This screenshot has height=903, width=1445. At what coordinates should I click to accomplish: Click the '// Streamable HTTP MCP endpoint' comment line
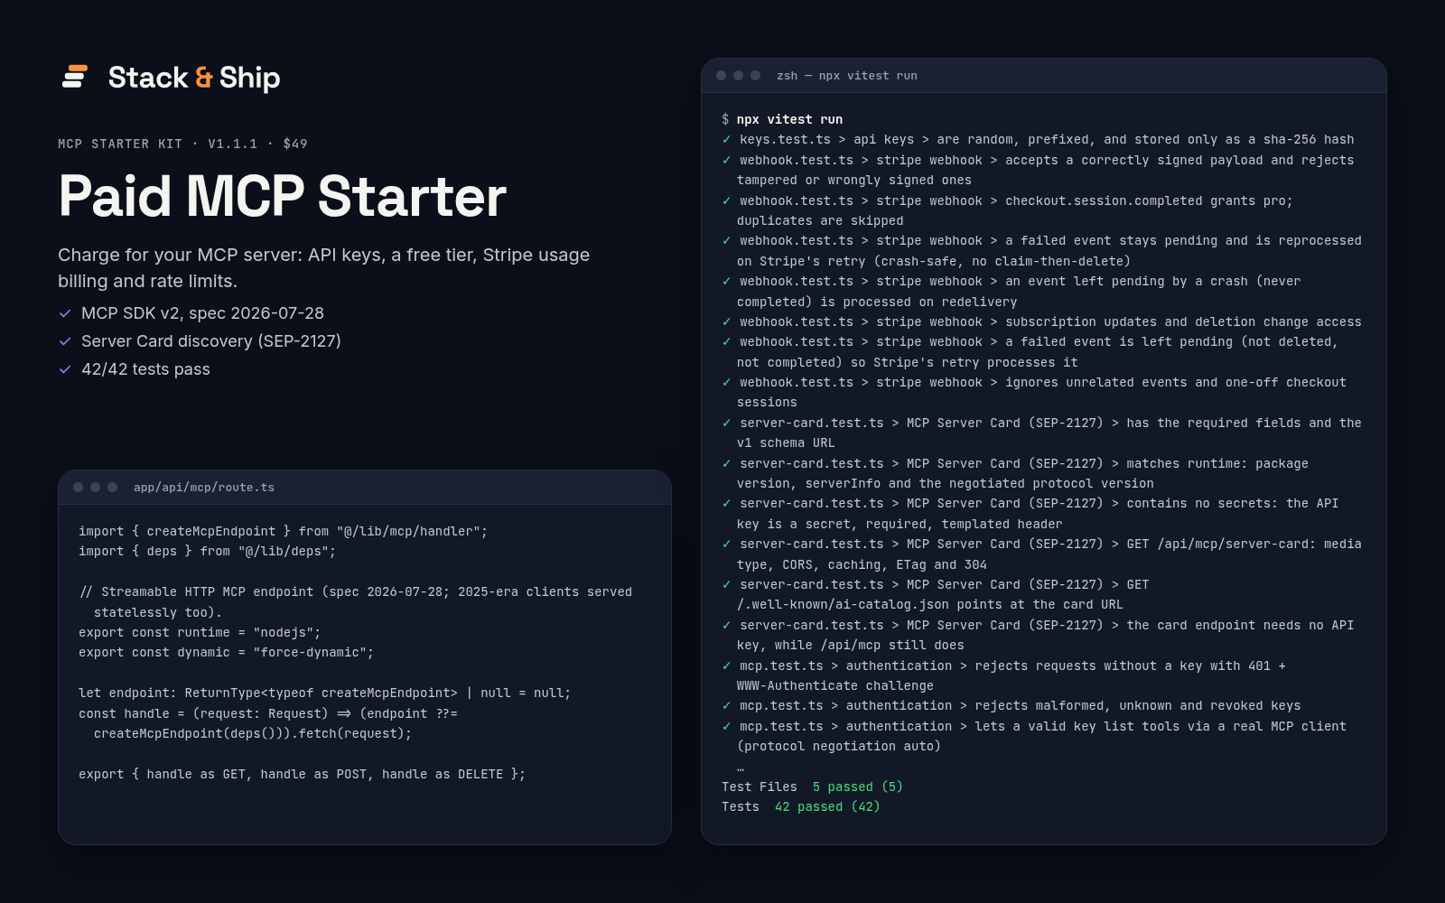(356, 601)
